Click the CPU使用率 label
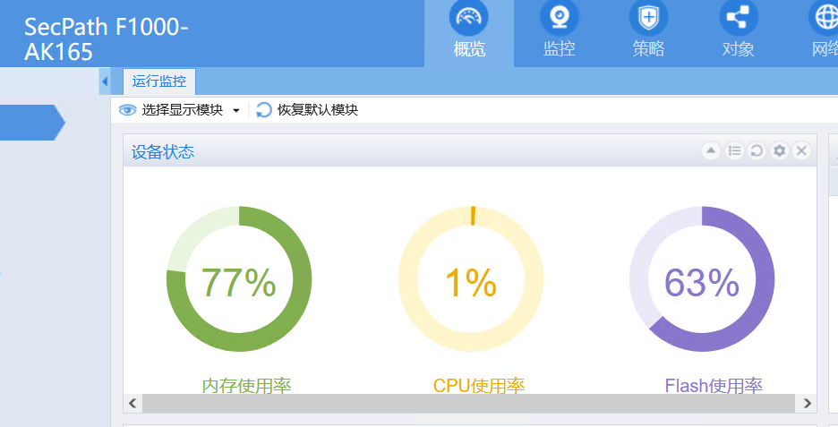 pyautogui.click(x=479, y=385)
